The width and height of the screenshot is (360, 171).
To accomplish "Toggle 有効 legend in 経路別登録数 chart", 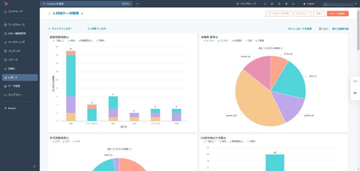I will (x=72, y=41).
